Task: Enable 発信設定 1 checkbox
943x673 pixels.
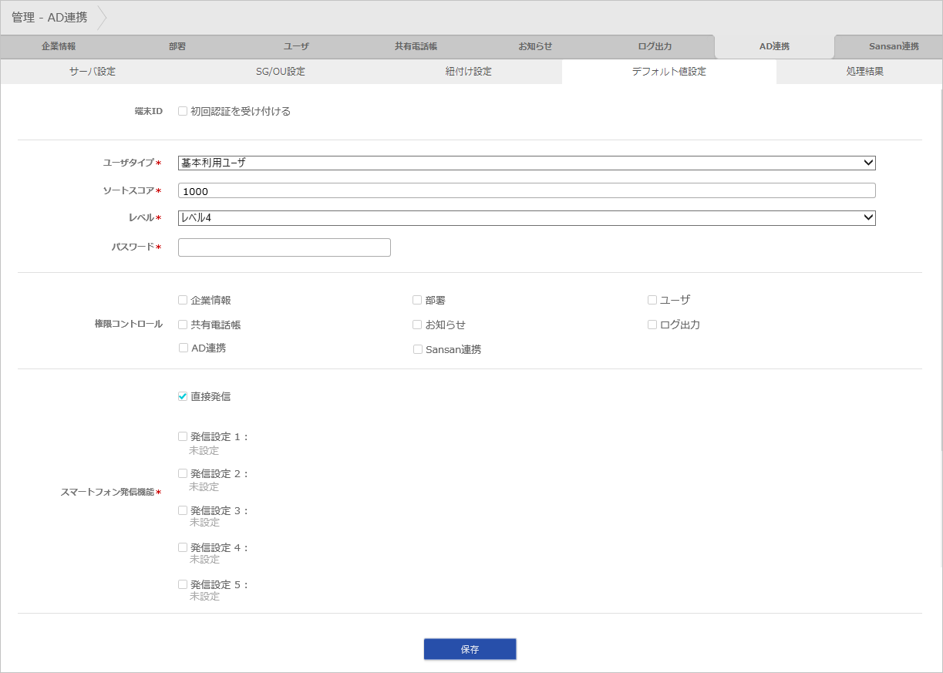Action: pyautogui.click(x=183, y=436)
